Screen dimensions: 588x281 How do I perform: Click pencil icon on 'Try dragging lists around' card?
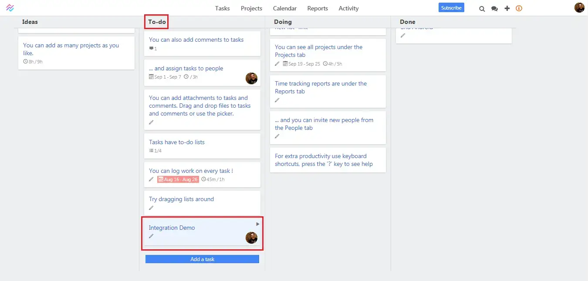[x=151, y=208]
